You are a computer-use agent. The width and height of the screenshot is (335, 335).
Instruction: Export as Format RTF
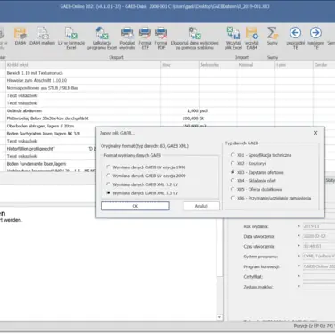[145, 38]
